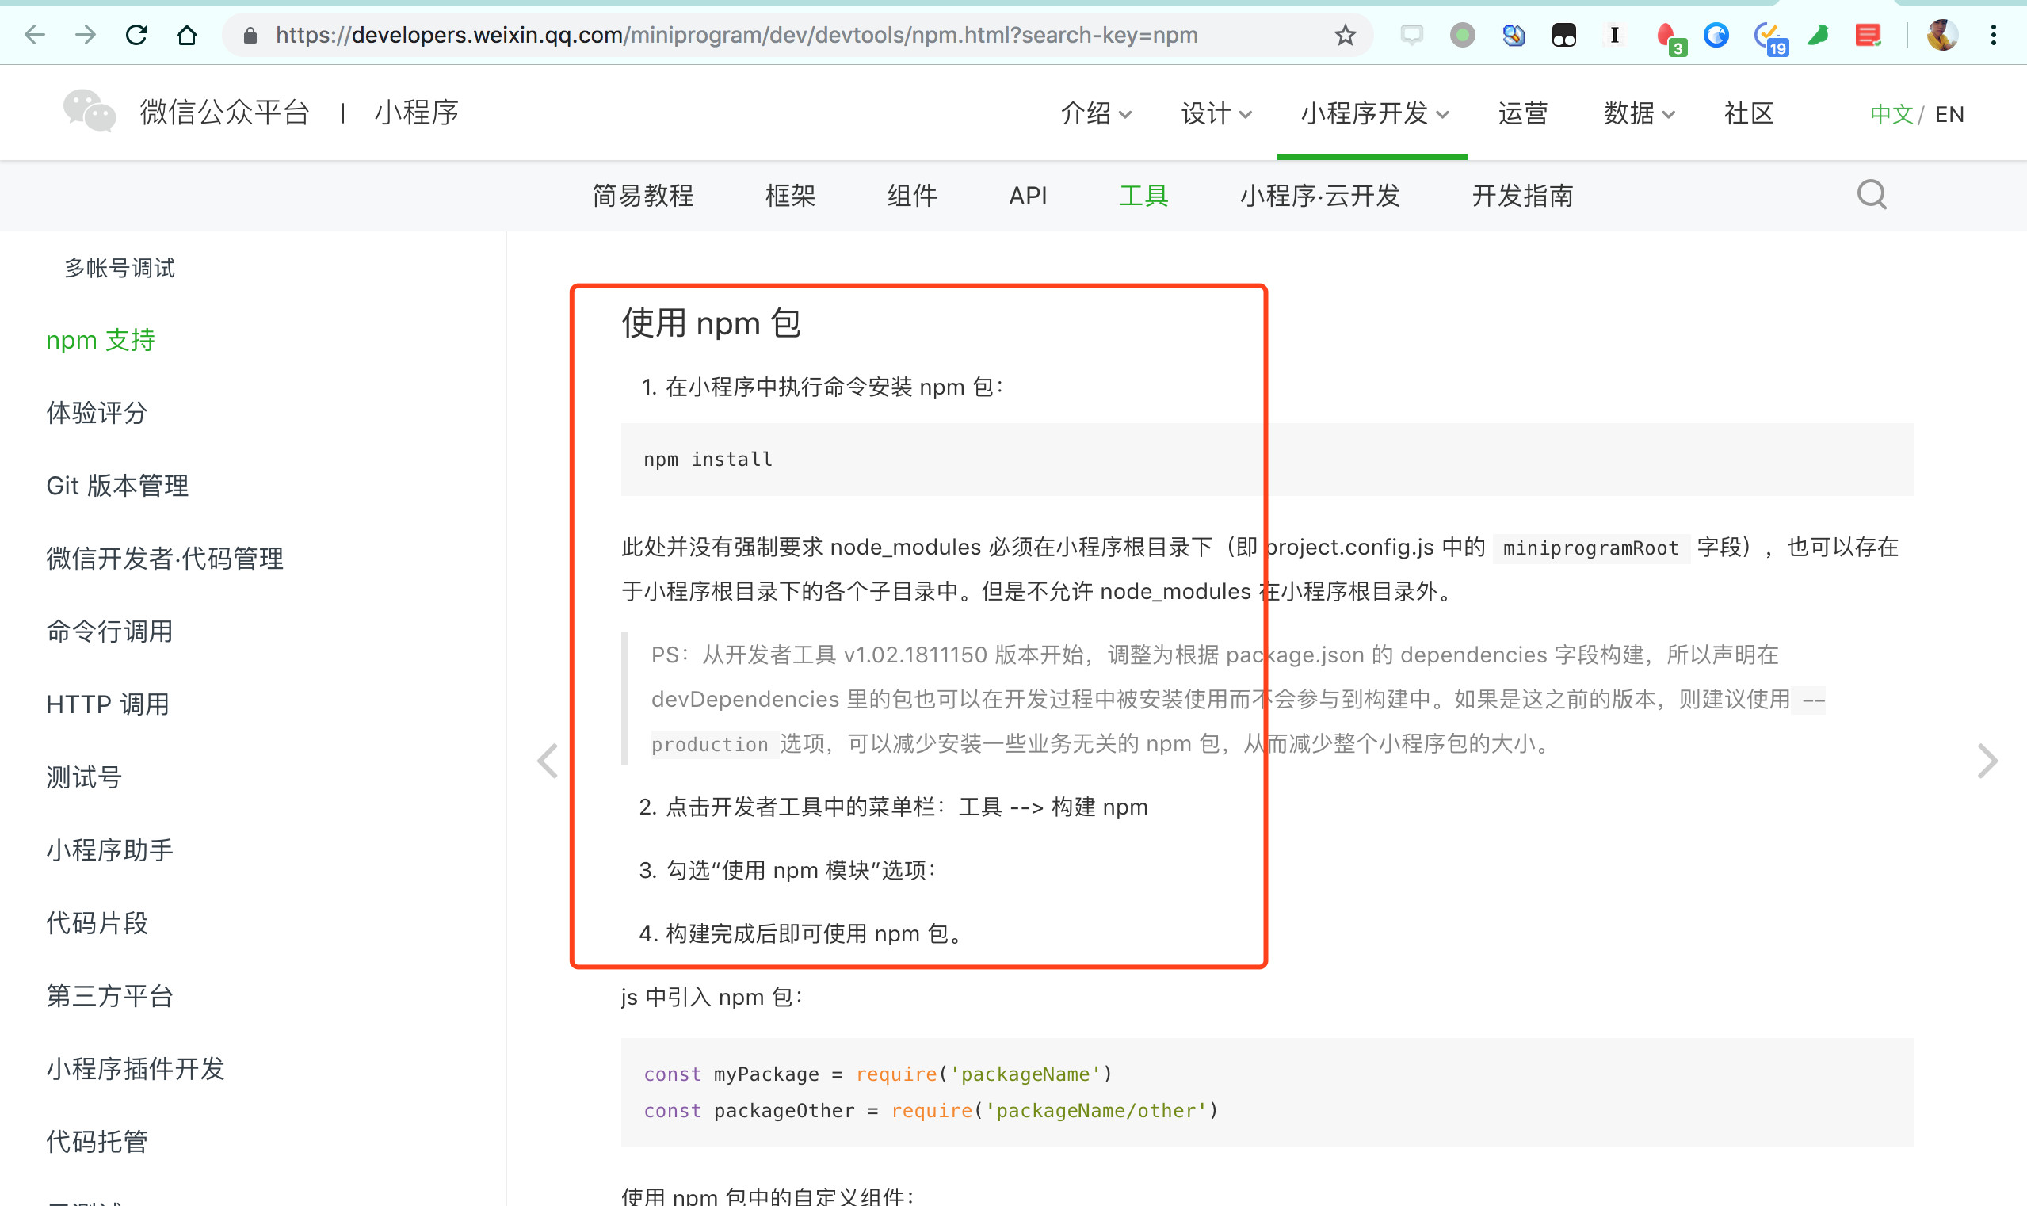Click the 'packageName/other' code line

931,1111
